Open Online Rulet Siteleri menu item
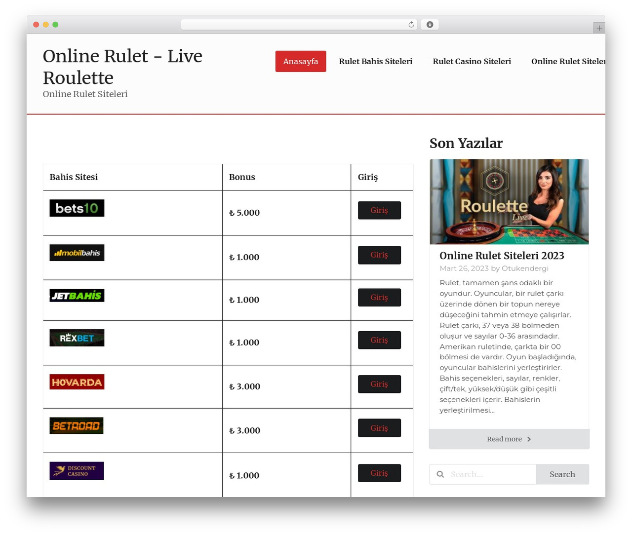 coord(568,61)
